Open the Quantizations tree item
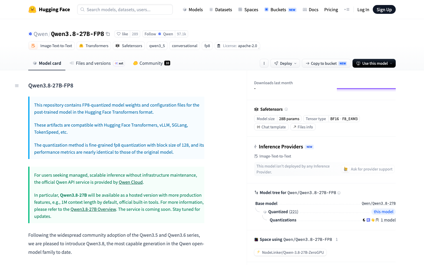Viewport: 424px width, 265px height. pos(283,220)
